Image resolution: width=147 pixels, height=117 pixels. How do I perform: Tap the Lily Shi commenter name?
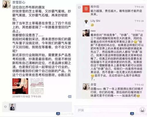[x=95, y=21]
